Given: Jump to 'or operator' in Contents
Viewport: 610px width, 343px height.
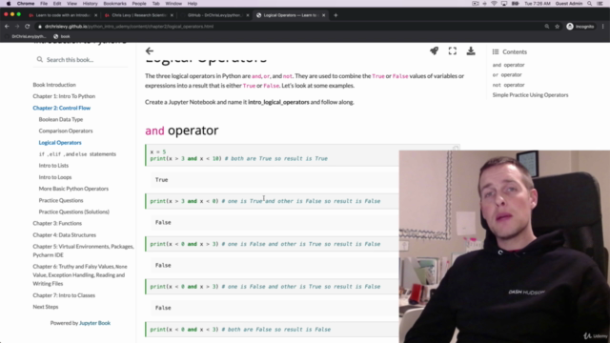Looking at the screenshot, I should click(507, 74).
